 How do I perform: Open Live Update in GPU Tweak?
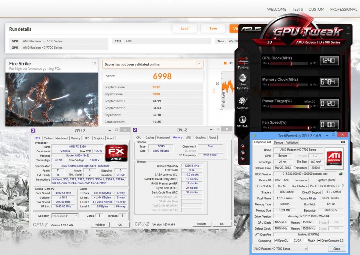point(243,82)
